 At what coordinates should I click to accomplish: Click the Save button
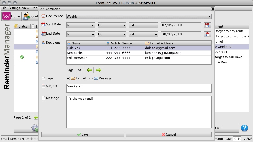click(x=83, y=134)
